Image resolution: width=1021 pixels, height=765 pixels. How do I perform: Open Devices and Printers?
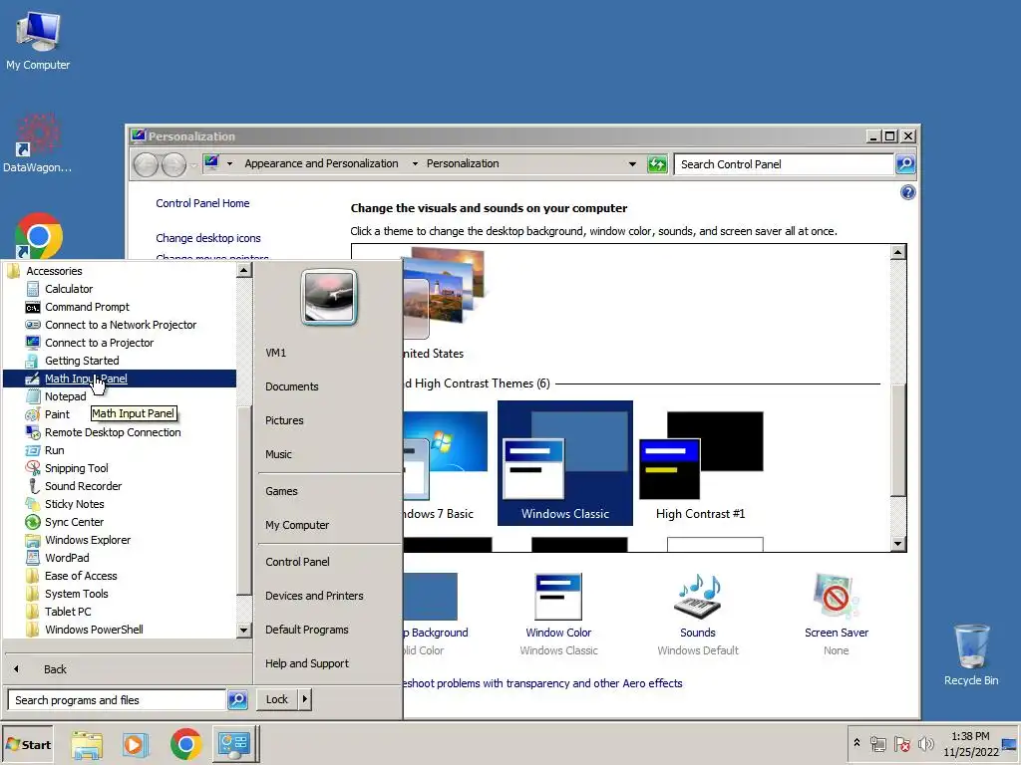point(314,596)
